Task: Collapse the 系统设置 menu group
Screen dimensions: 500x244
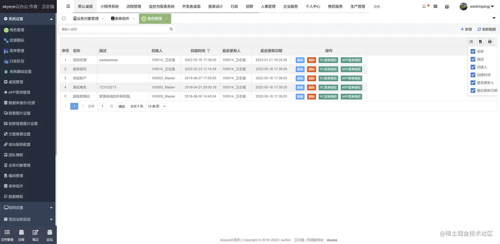Action: pos(28,19)
